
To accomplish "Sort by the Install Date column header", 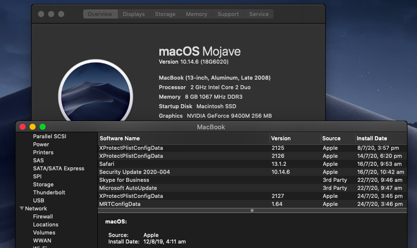I will tap(381, 138).
